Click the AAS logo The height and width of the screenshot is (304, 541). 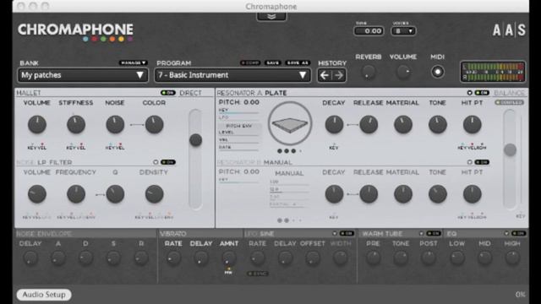point(509,30)
